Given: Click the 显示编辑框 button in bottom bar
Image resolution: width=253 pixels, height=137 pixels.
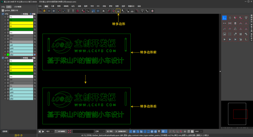Looking at the screenshot, I should [x=60, y=132].
